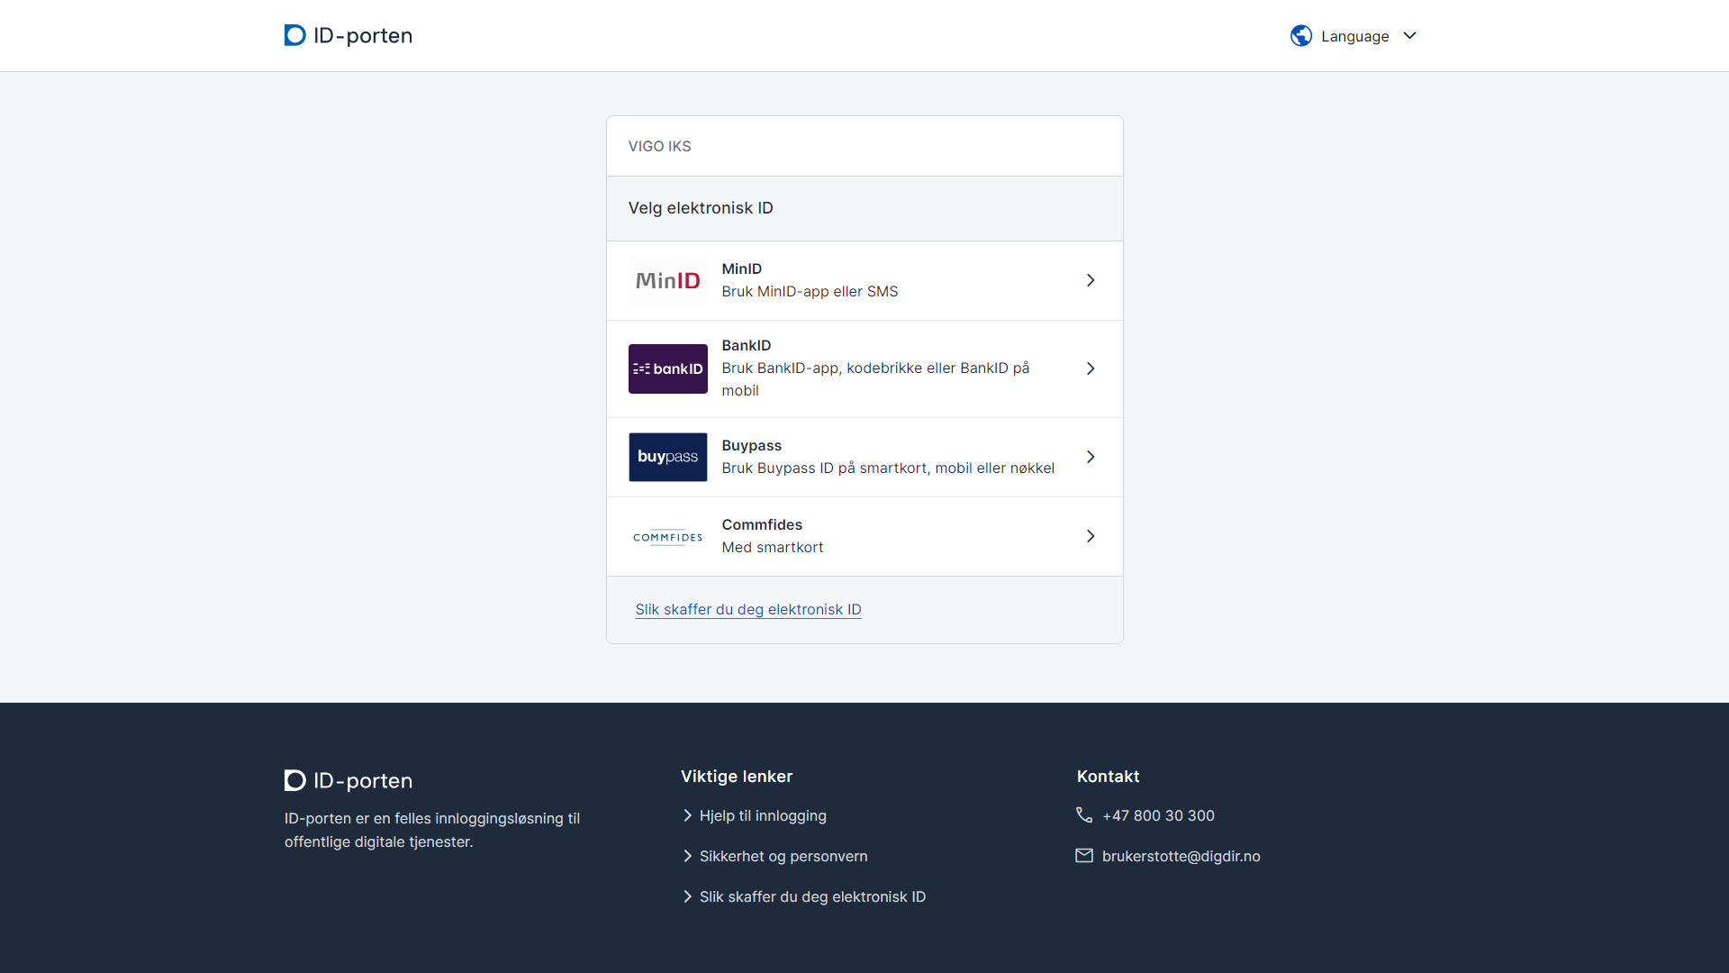This screenshot has height=973, width=1729.
Task: Click the 'Bruk Buypass ID på smartkort' description
Action: click(x=887, y=468)
